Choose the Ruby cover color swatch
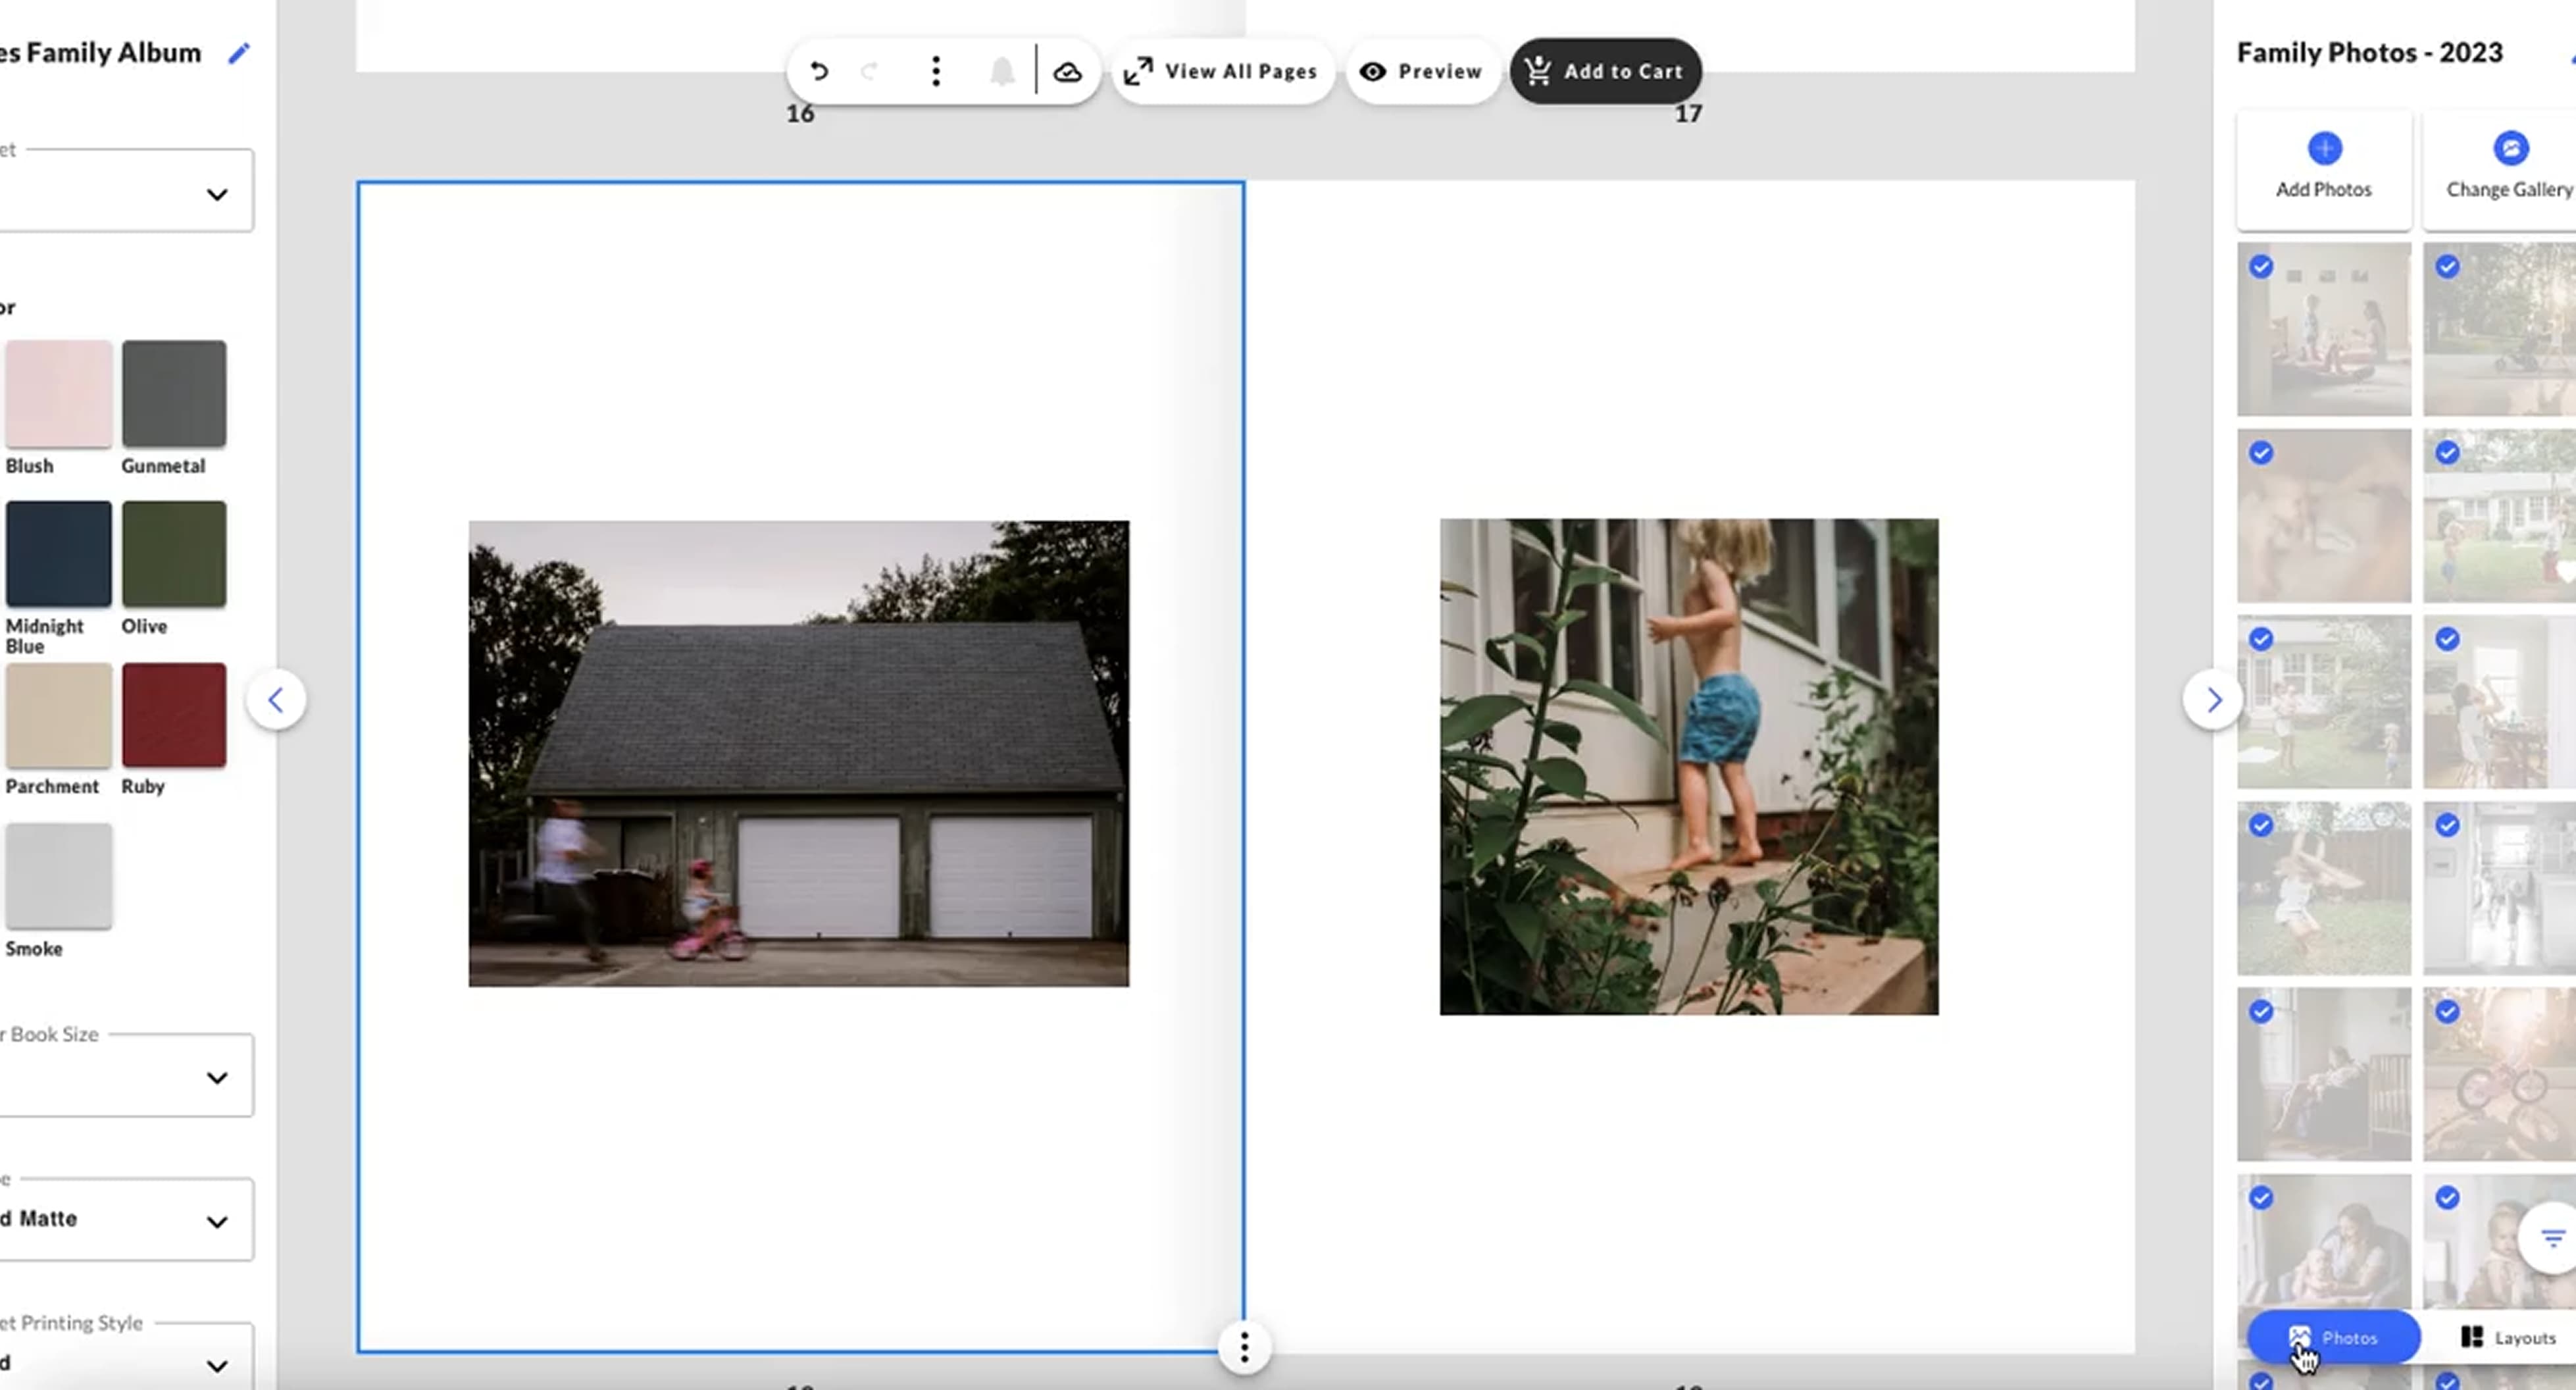 pyautogui.click(x=174, y=715)
